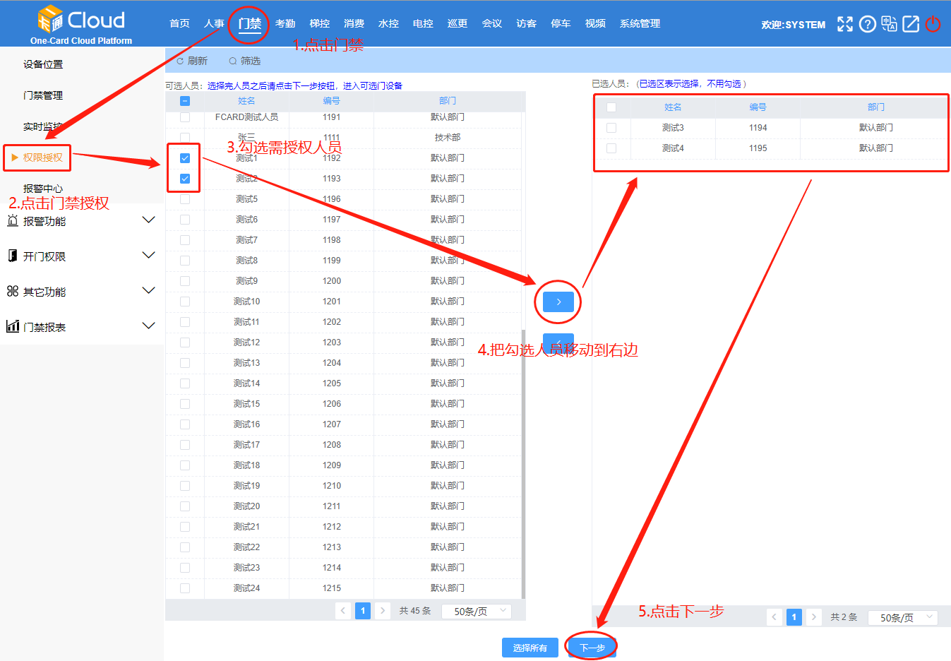The width and height of the screenshot is (951, 661).
Task: Select page 1 in the left table pagination
Action: tap(362, 610)
